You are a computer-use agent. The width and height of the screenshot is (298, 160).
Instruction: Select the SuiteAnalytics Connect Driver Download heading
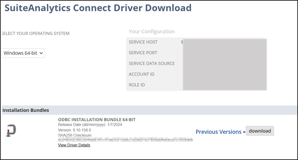(98, 8)
